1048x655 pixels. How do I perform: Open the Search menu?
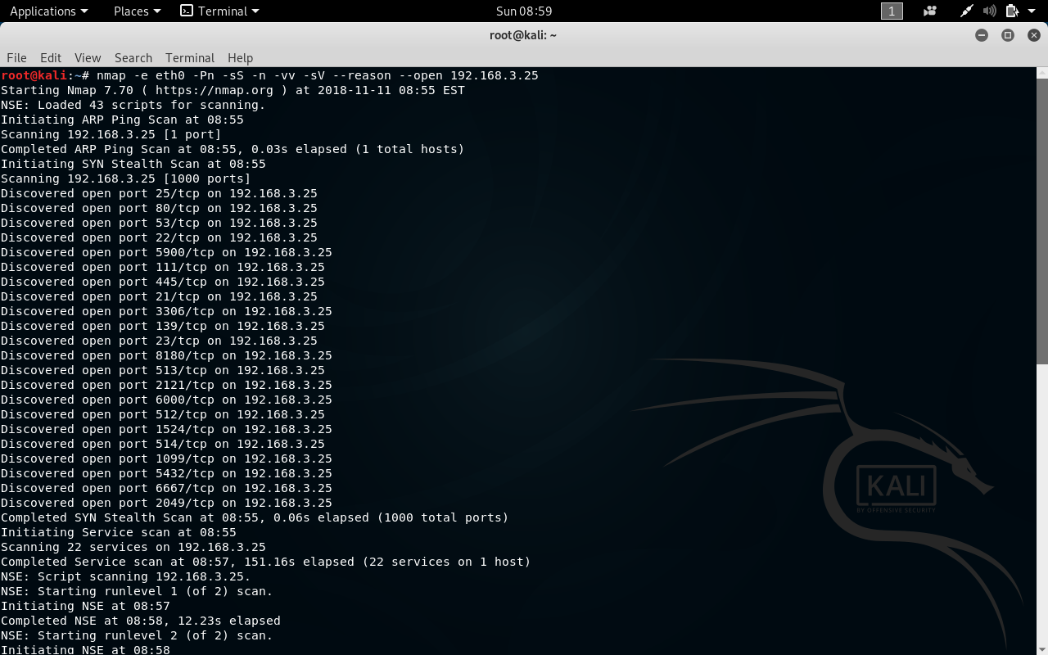133,57
